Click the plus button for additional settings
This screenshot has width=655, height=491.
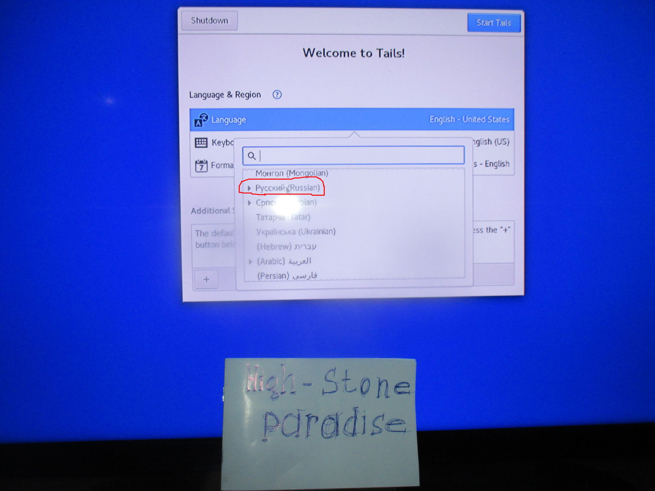pyautogui.click(x=206, y=279)
